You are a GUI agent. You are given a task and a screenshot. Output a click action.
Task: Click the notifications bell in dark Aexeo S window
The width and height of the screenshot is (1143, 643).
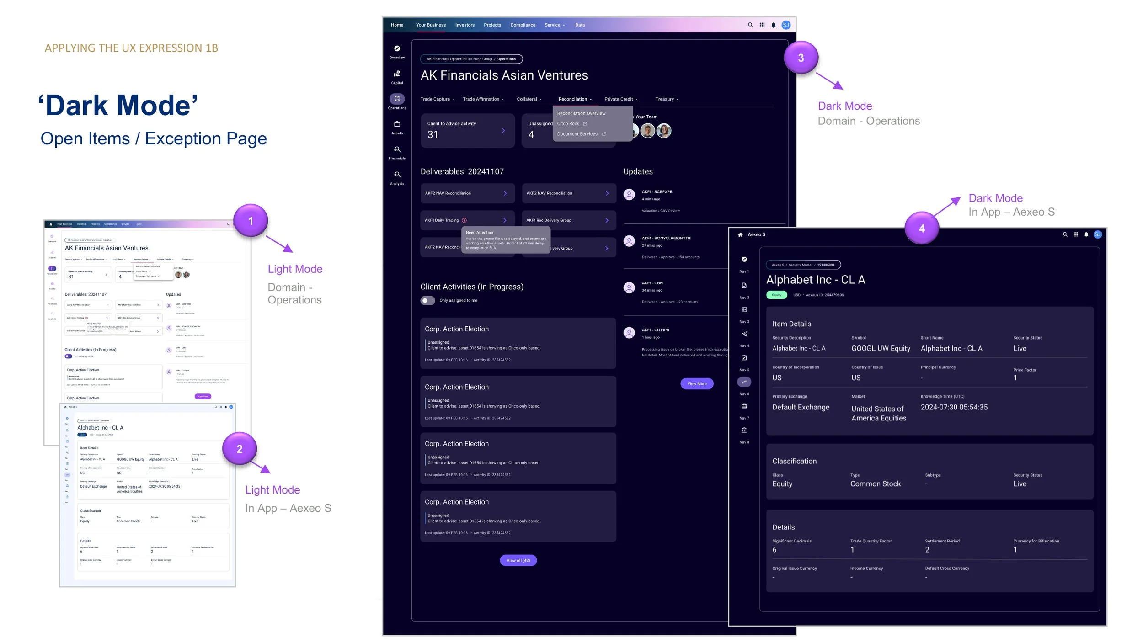1086,234
